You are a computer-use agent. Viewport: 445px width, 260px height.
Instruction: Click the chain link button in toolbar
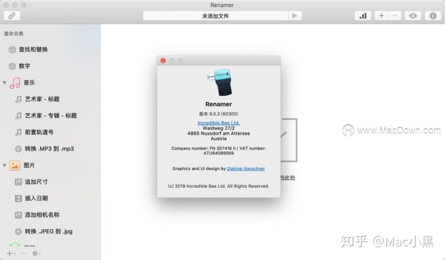click(x=12, y=15)
